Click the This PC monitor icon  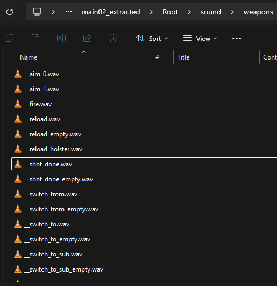[37, 12]
